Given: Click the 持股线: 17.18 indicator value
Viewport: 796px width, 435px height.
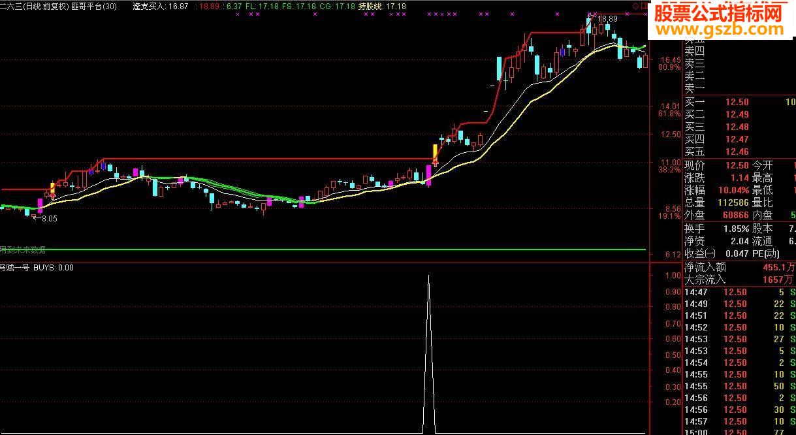Looking at the screenshot, I should (x=382, y=6).
